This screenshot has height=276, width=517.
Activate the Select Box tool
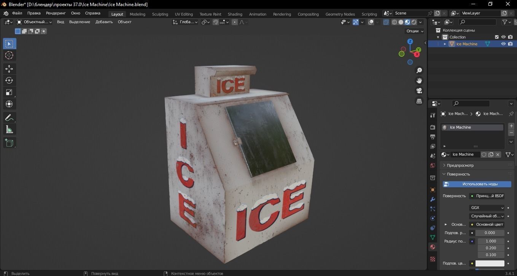point(9,44)
